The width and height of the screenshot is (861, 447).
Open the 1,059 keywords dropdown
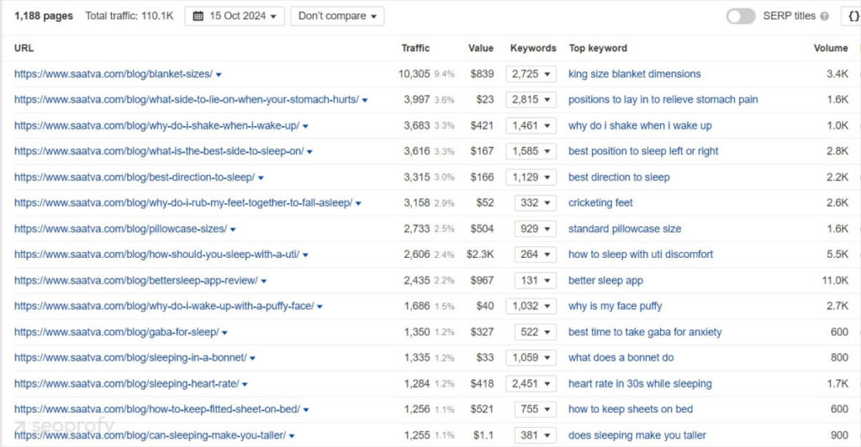pos(531,358)
